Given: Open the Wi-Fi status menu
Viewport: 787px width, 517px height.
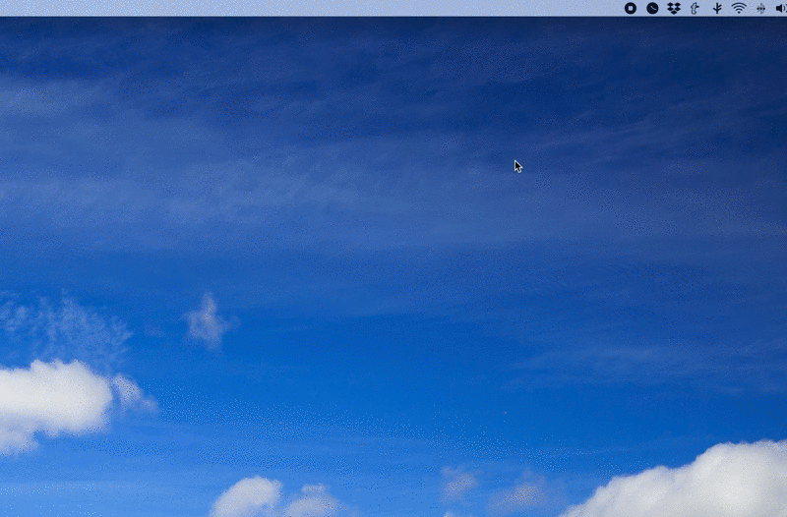Looking at the screenshot, I should pos(739,8).
